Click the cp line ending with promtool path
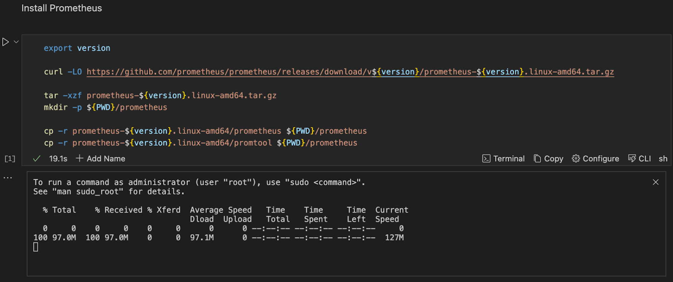Image resolution: width=673 pixels, height=282 pixels. 200,143
